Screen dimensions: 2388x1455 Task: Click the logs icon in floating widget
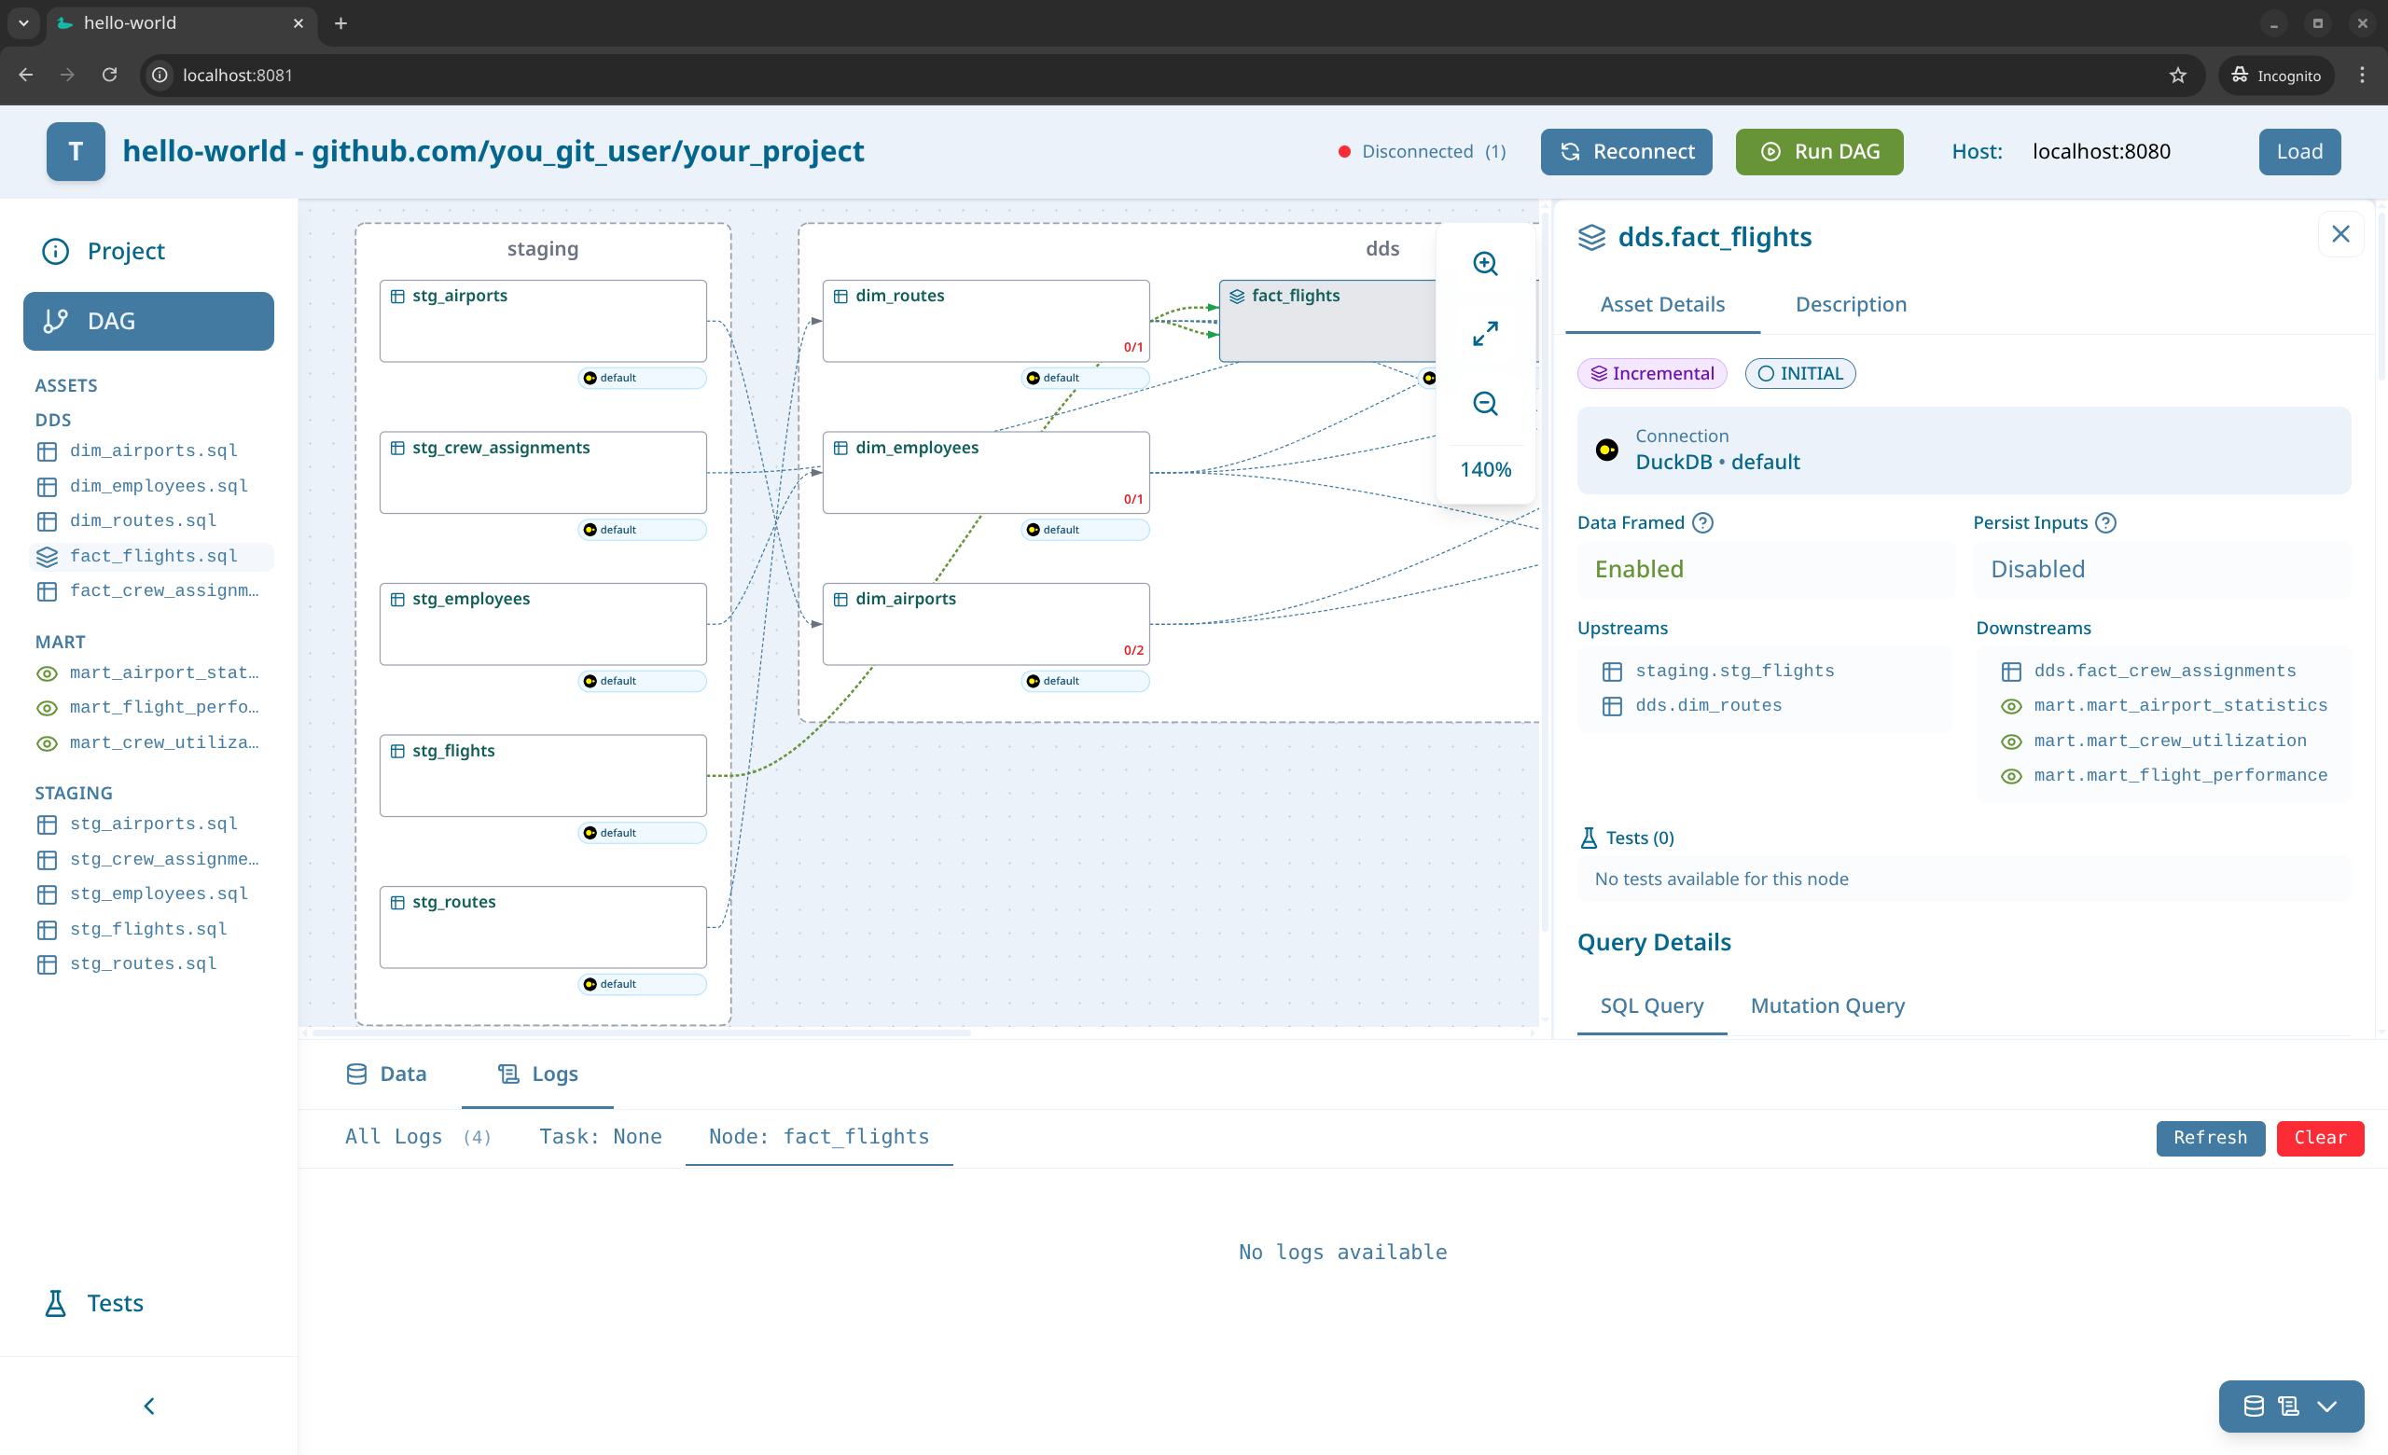[2287, 1406]
